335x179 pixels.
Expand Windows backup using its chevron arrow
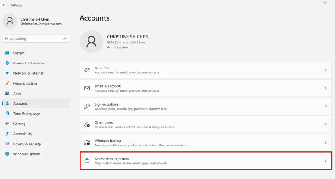pyautogui.click(x=325, y=143)
